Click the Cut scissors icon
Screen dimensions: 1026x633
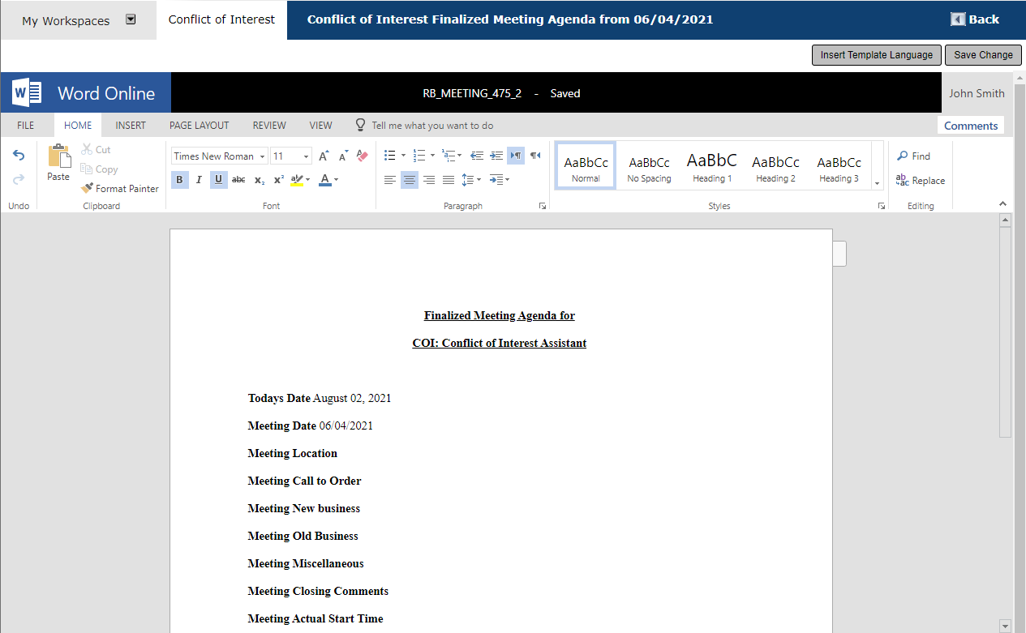87,149
